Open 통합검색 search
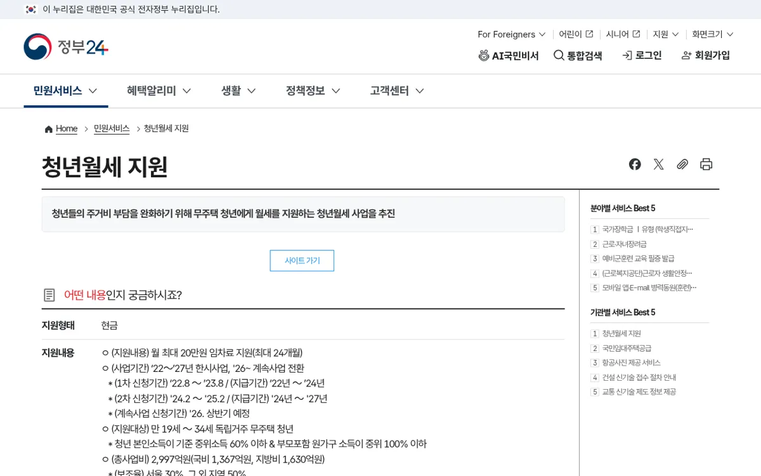 tap(578, 56)
